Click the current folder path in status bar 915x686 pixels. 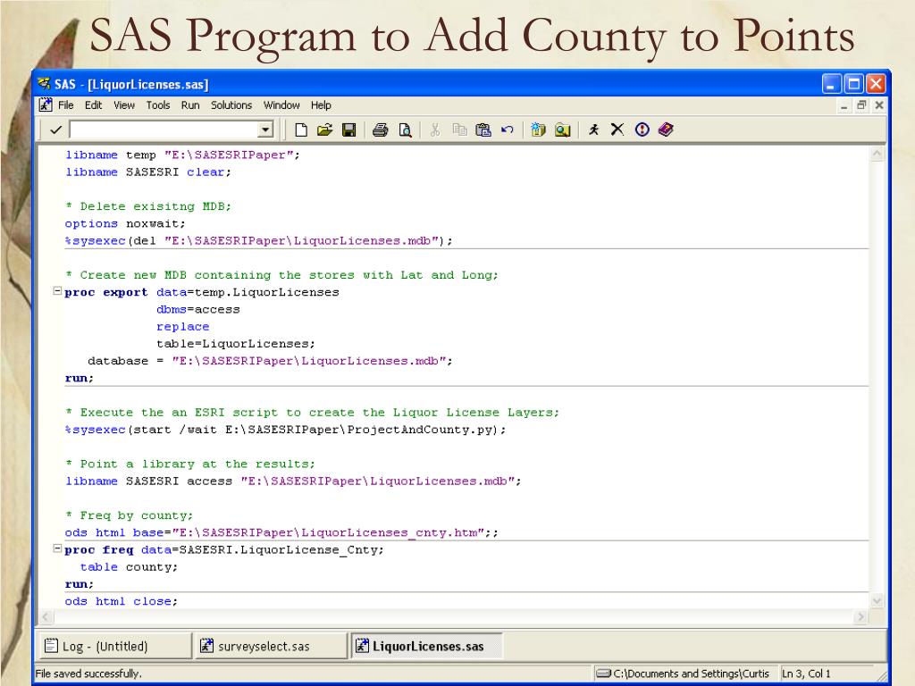pos(685,673)
